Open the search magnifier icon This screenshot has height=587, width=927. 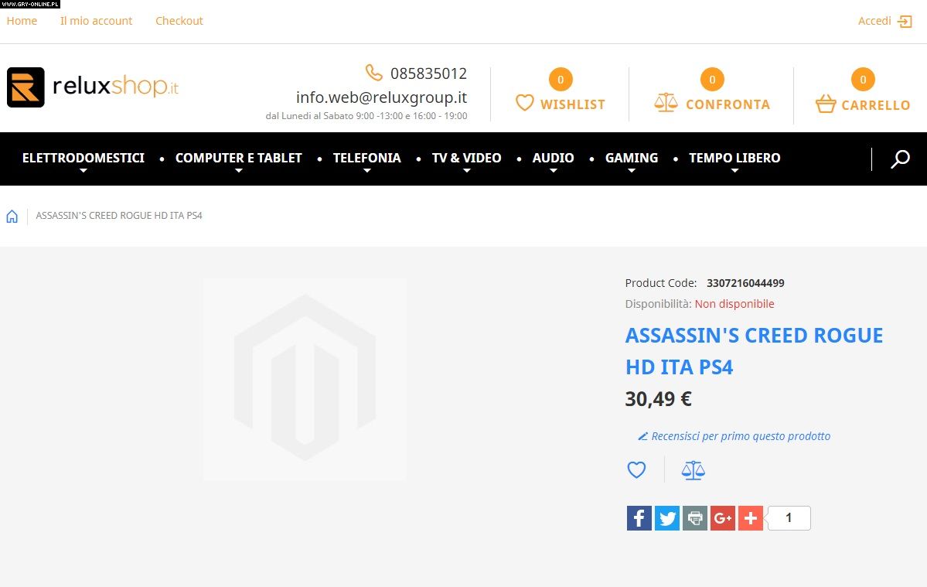tap(899, 159)
